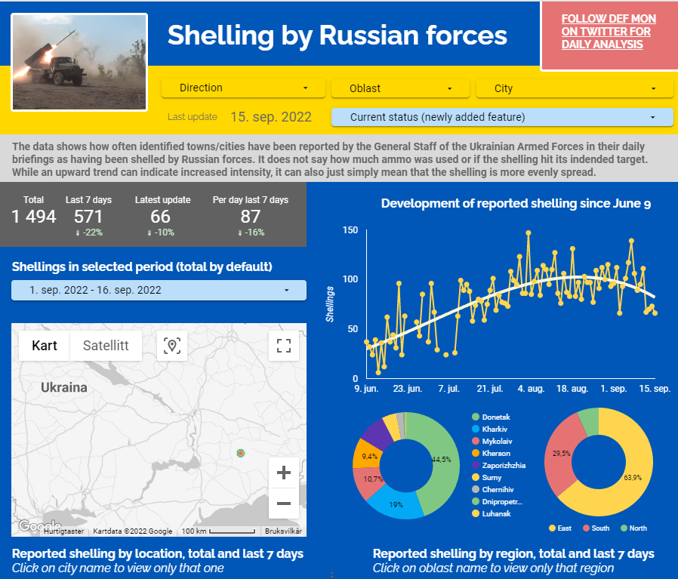The image size is (678, 579).
Task: Click the Kharkiv legend entry
Action: point(495,429)
